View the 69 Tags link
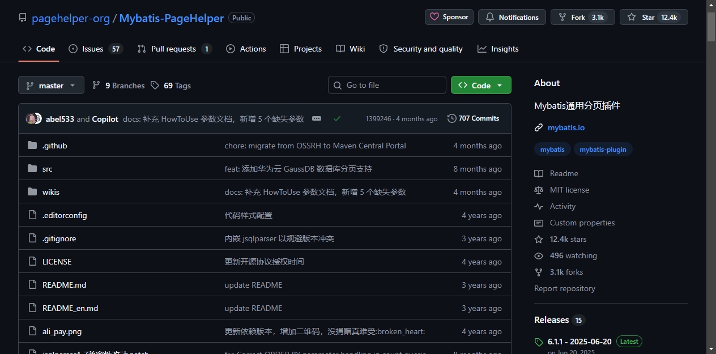The width and height of the screenshot is (716, 354). [x=171, y=86]
